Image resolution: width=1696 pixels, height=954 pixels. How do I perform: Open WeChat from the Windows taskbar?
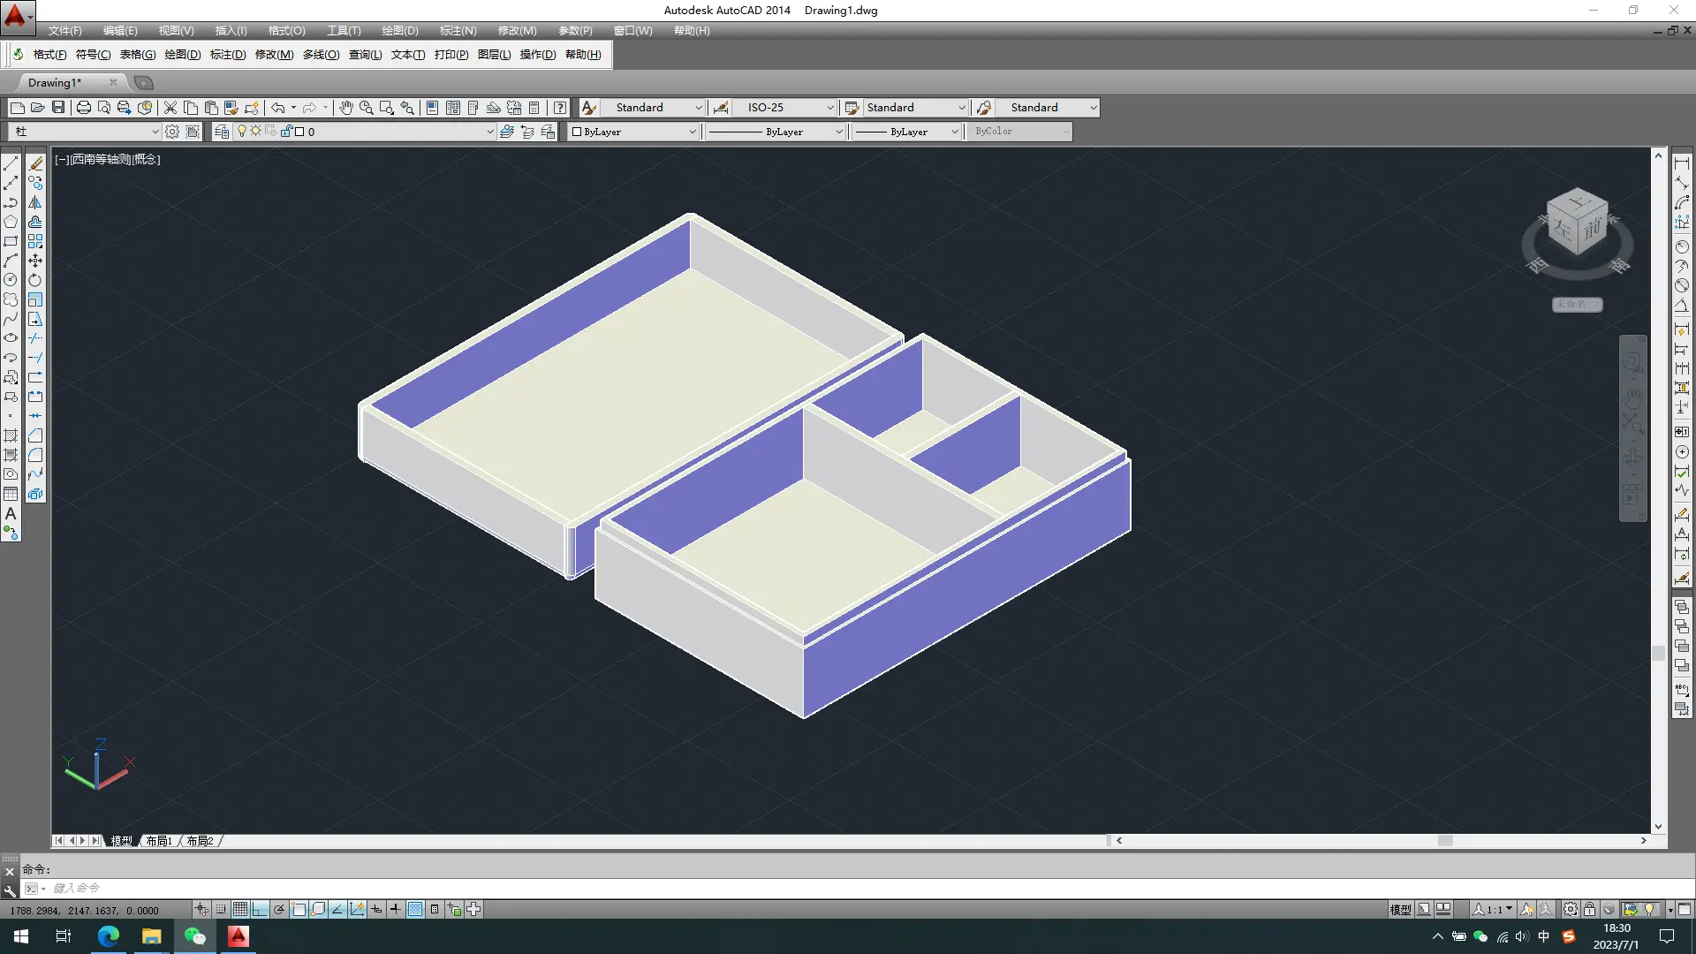[x=195, y=936]
